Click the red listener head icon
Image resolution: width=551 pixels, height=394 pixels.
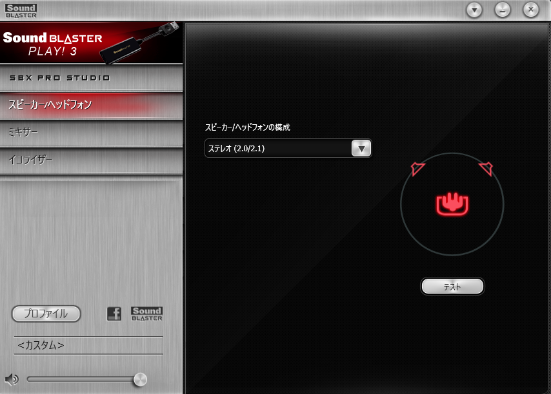(x=452, y=203)
